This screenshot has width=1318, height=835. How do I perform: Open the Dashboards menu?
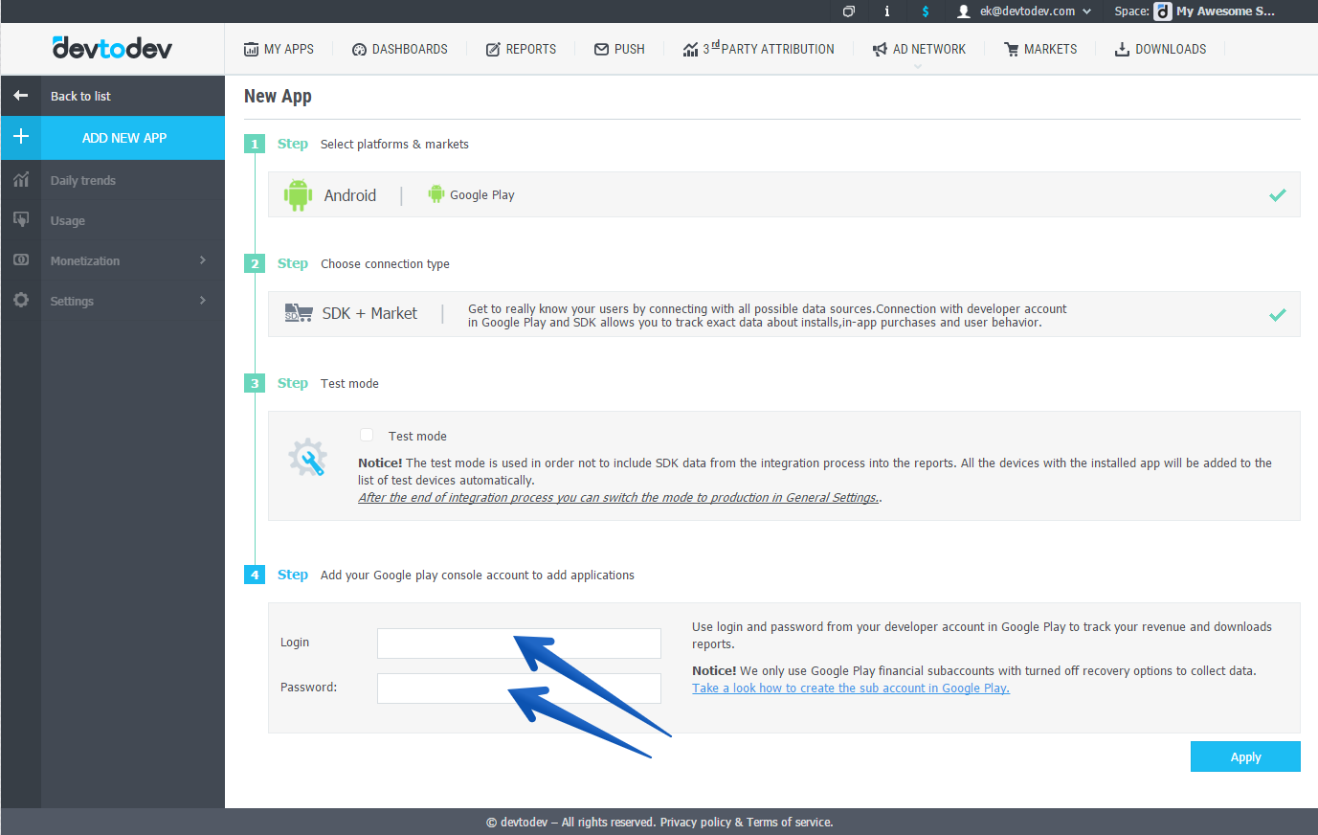tap(399, 49)
